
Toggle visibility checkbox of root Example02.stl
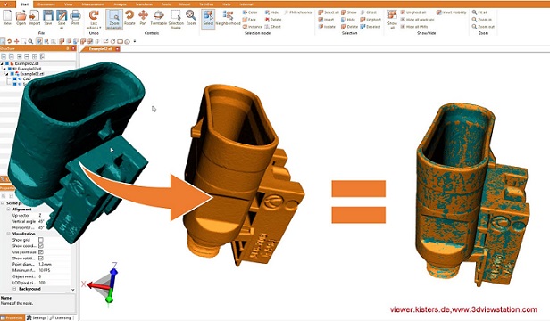coord(6,64)
